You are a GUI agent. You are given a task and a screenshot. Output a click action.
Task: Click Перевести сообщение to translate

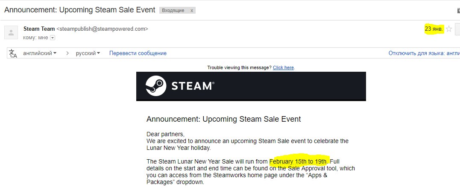click(x=138, y=53)
